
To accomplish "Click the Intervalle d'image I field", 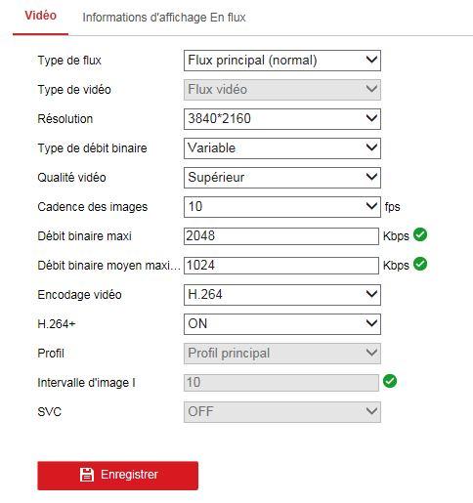I will pos(281,383).
